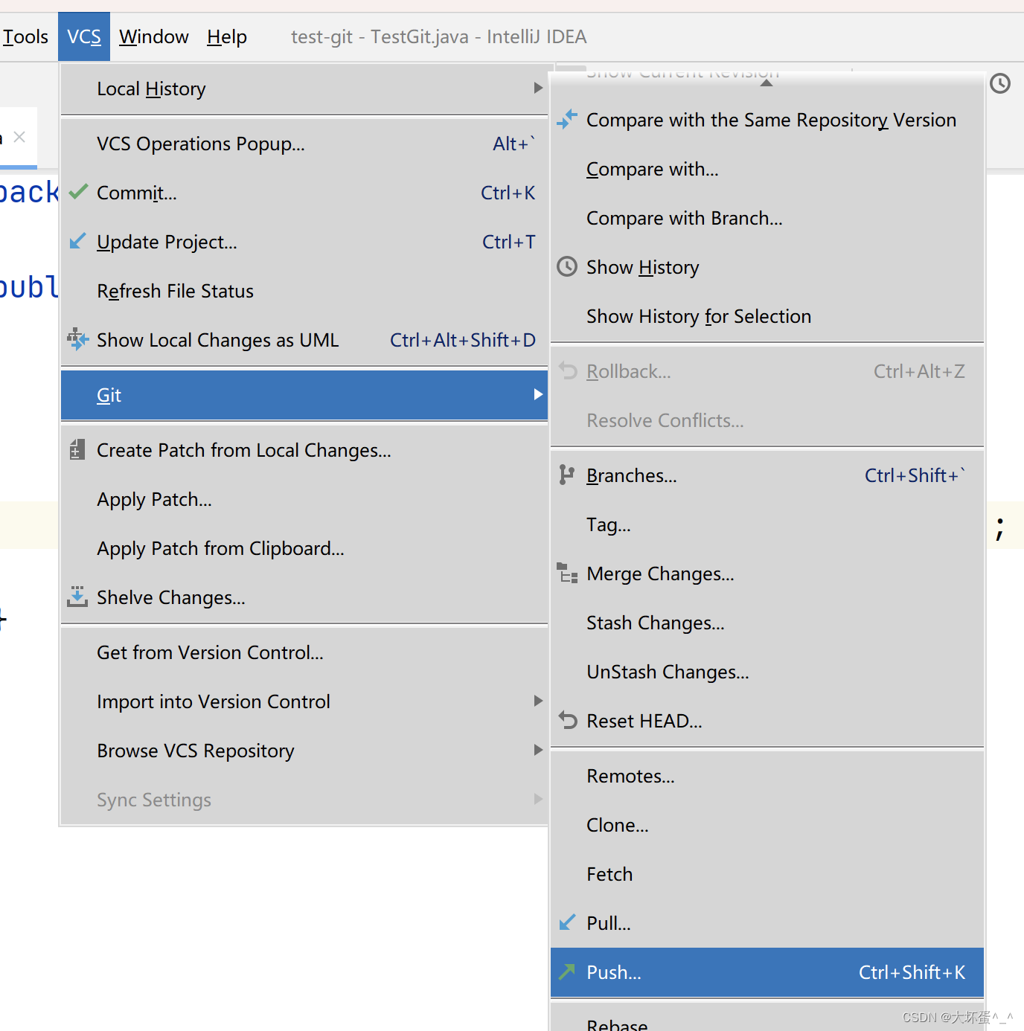
Task: Select Clone... entry
Action: (767, 825)
